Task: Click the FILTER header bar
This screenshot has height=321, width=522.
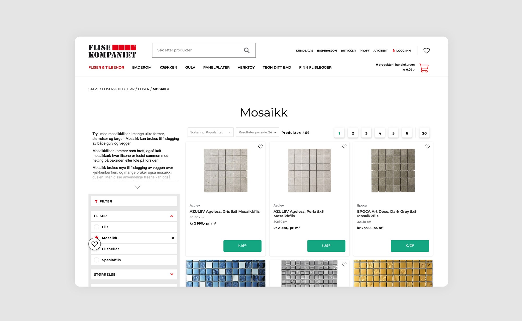Action: (134, 201)
